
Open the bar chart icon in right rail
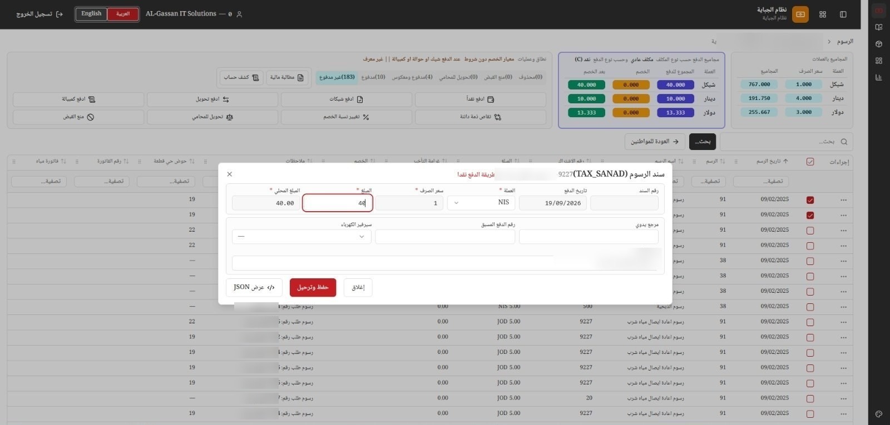pos(879,77)
